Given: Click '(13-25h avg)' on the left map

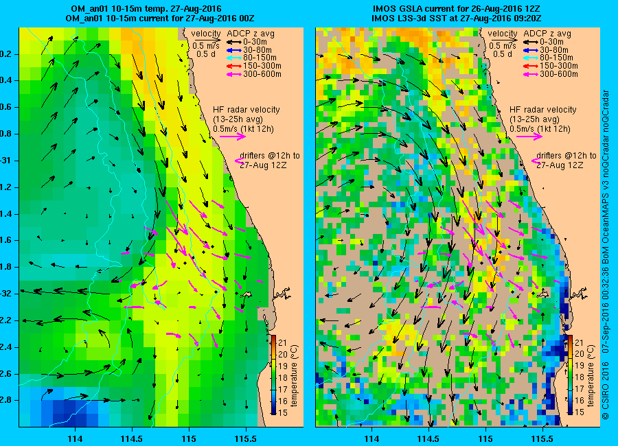Looking at the screenshot, I should [x=238, y=119].
